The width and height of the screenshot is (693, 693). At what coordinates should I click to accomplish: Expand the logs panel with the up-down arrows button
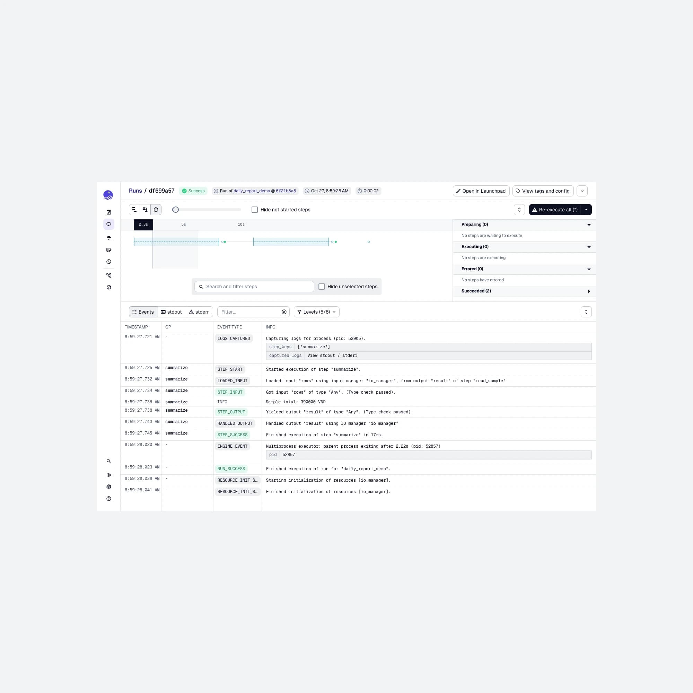(586, 312)
